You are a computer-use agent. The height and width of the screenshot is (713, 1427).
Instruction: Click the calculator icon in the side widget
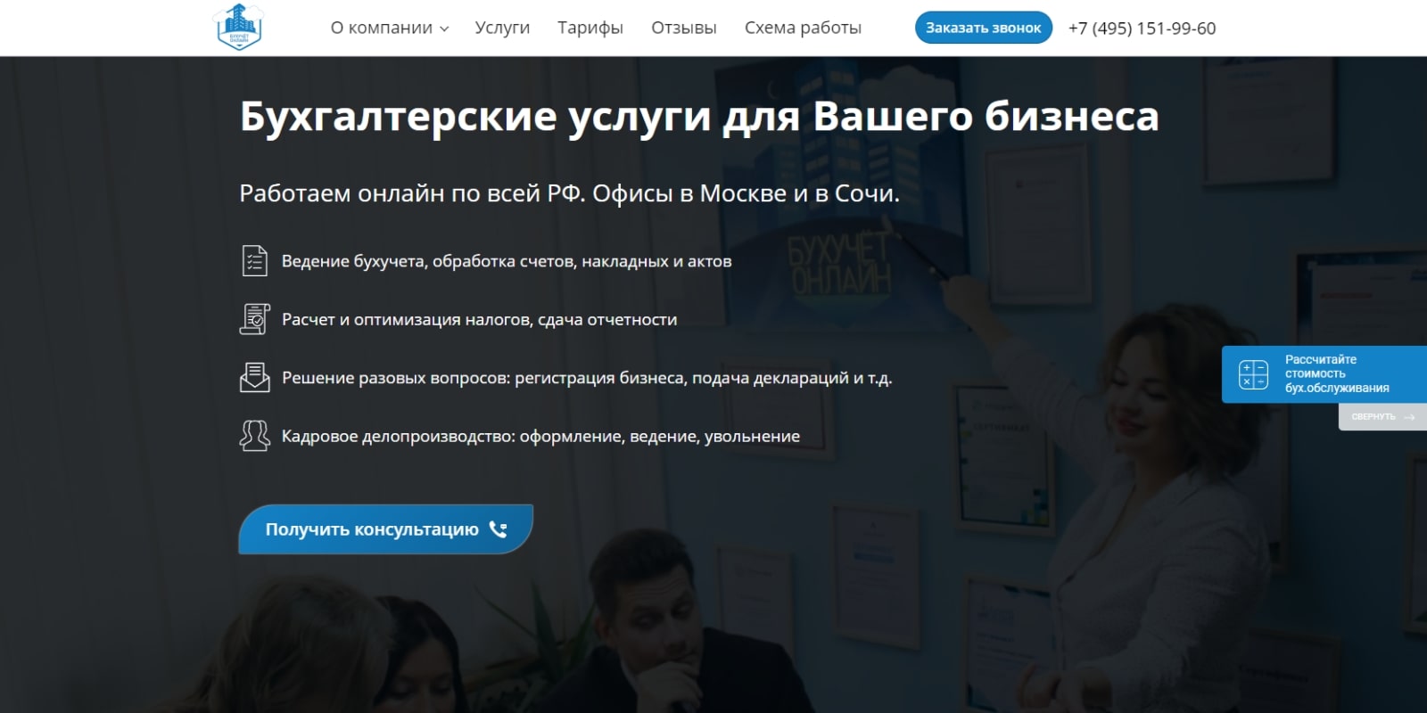[x=1253, y=374]
